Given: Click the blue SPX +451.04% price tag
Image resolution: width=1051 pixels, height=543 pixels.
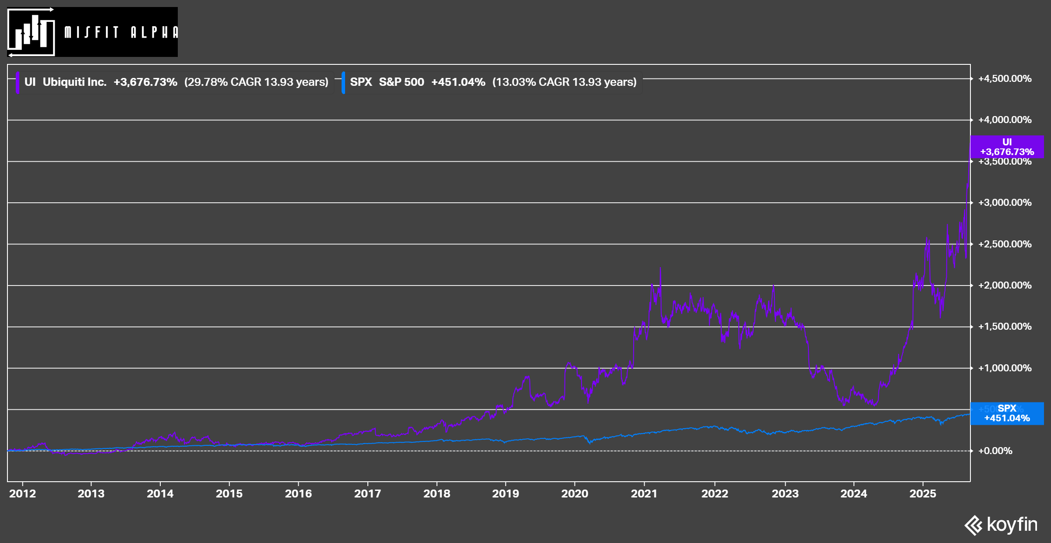Looking at the screenshot, I should pyautogui.click(x=1007, y=413).
